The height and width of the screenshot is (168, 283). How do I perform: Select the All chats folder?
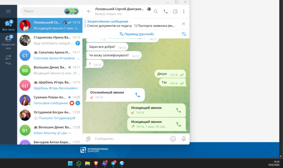(8, 25)
